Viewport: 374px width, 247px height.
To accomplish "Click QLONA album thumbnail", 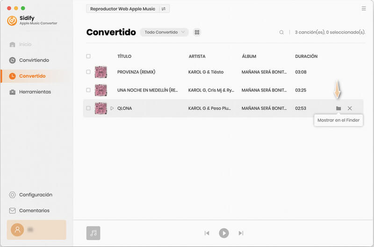I will 101,108.
